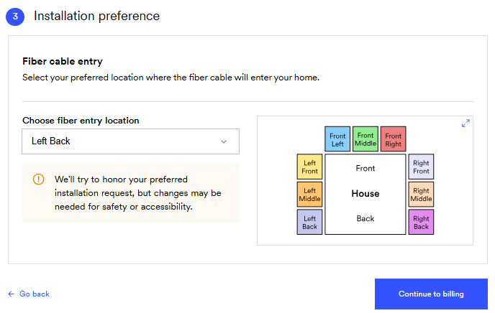Select the Front Middle green box

point(365,139)
